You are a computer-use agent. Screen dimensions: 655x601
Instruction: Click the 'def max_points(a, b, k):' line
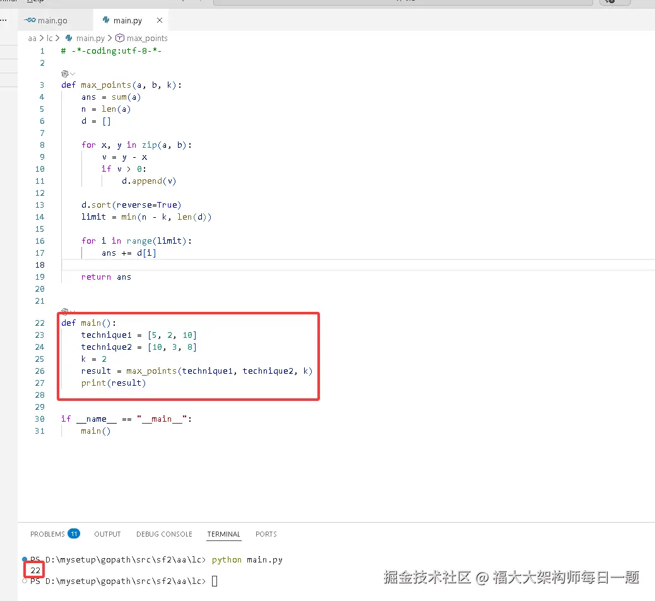click(x=122, y=85)
